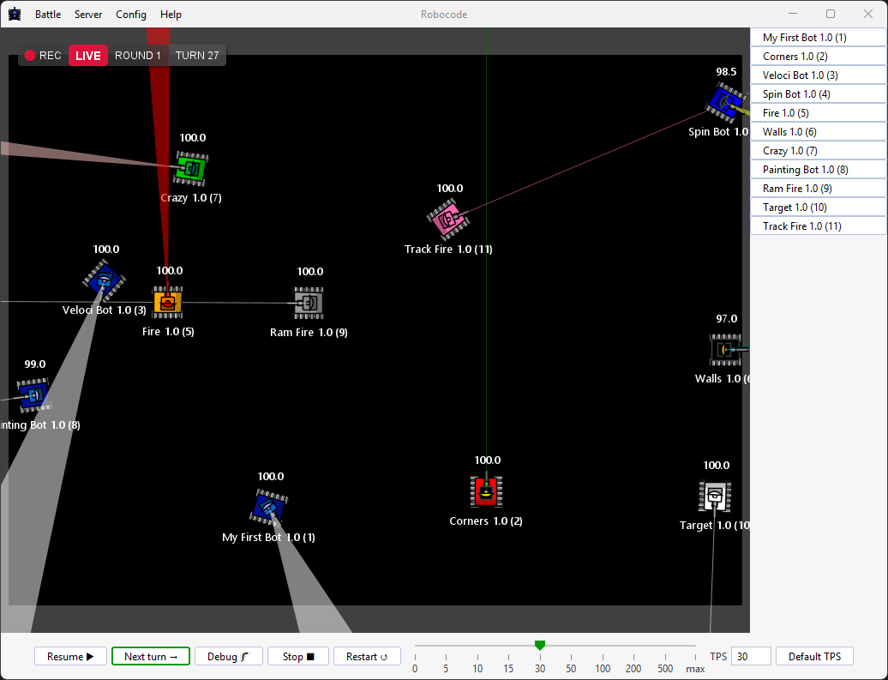Open Walls 1.0 (6) bot panel
888x680 pixels.
(x=819, y=131)
